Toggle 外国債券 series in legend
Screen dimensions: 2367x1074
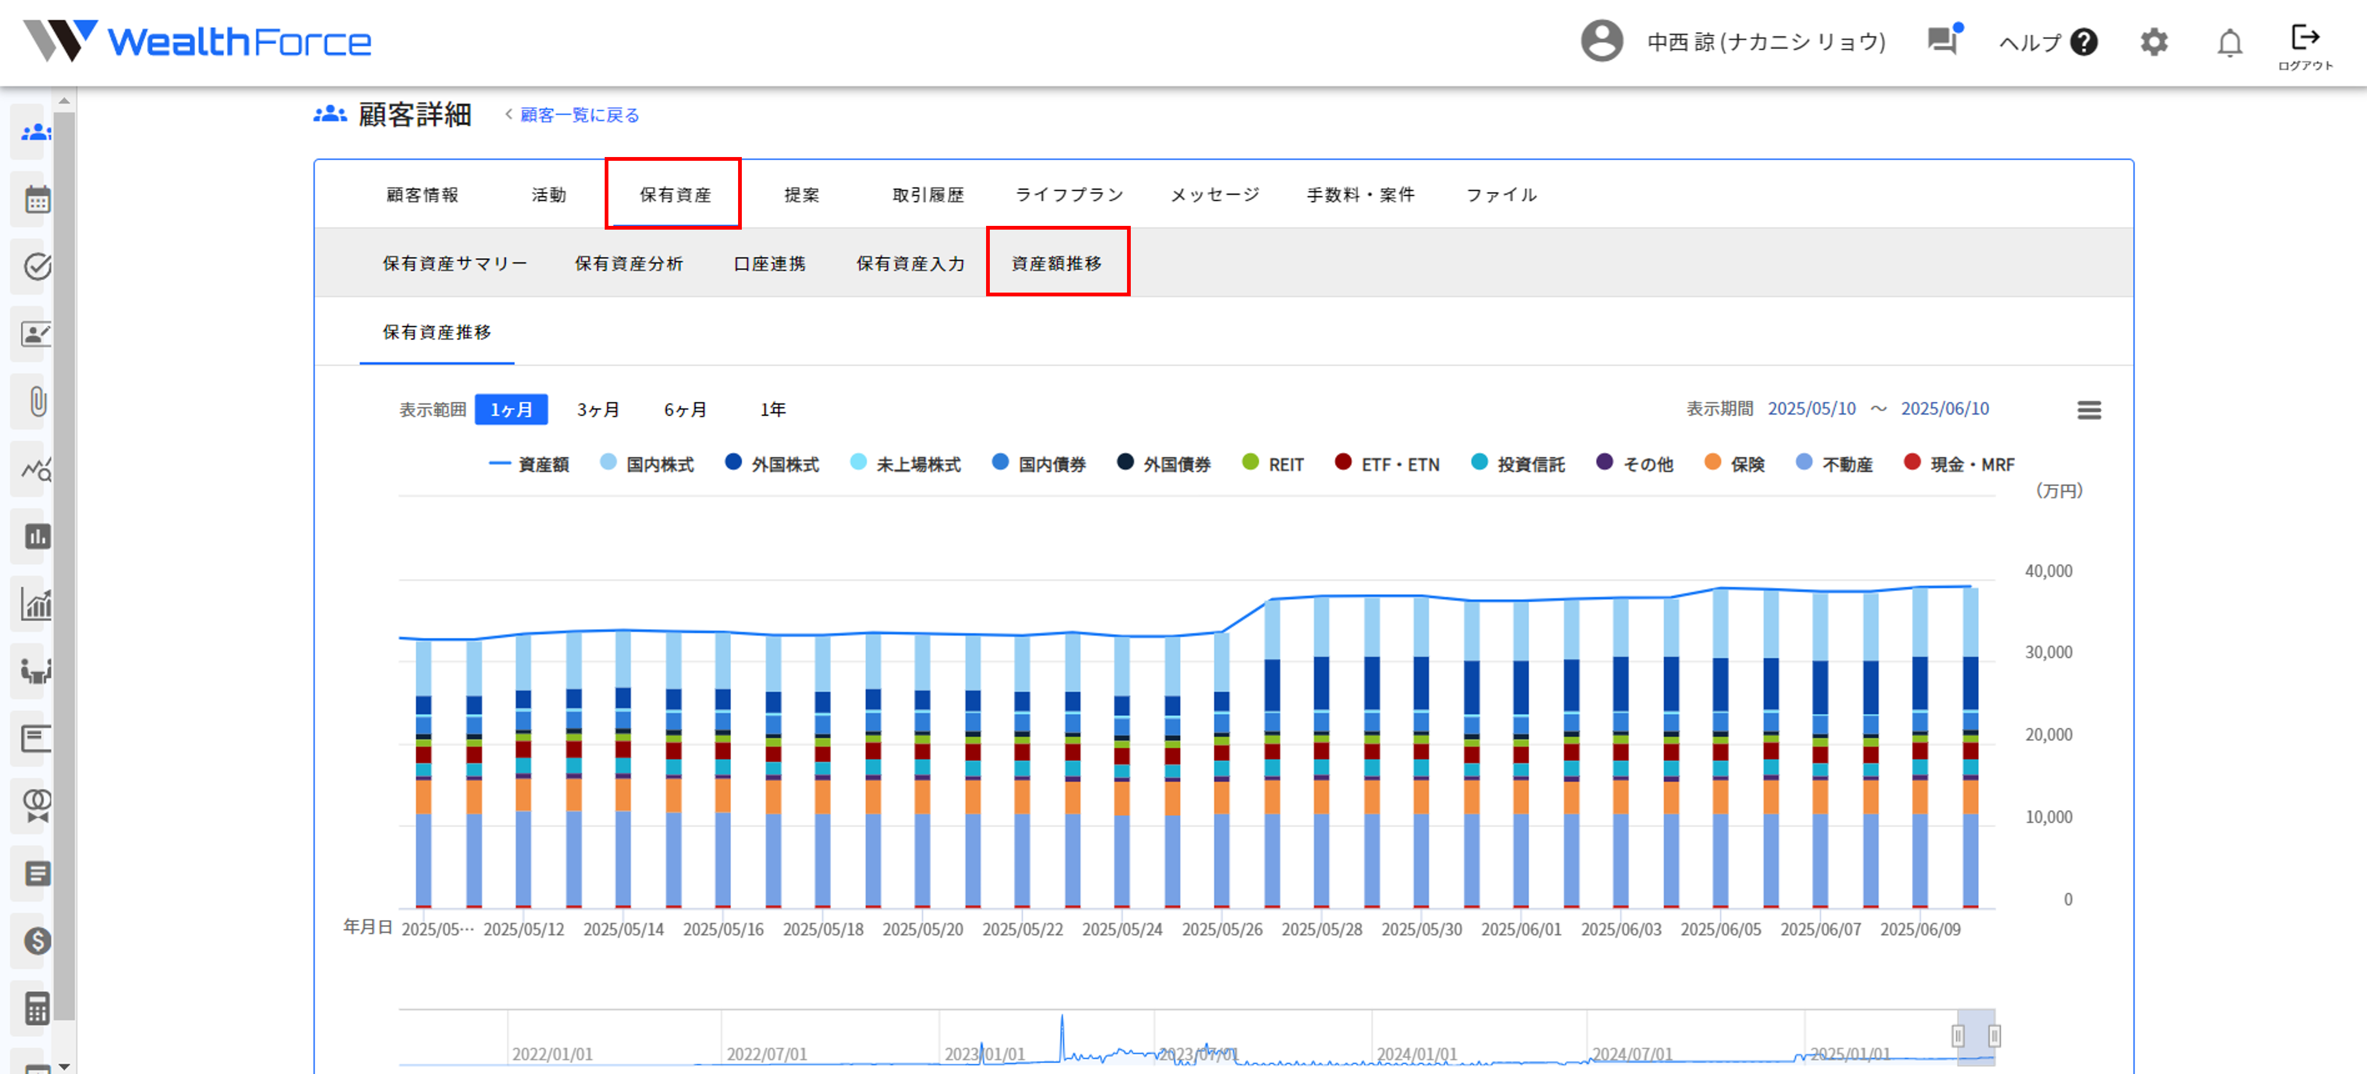coord(1163,464)
